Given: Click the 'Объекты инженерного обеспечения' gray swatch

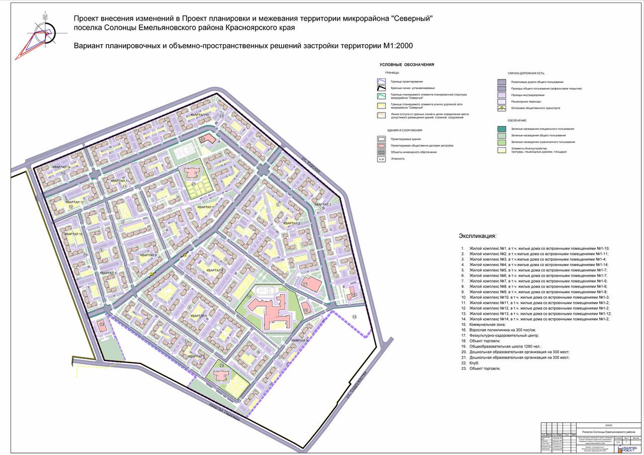Looking at the screenshot, I should (381, 152).
